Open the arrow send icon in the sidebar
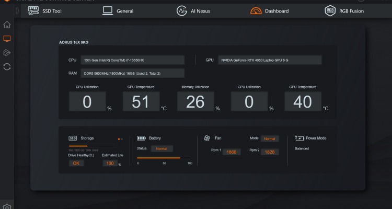The image size is (392, 209). tap(7, 53)
